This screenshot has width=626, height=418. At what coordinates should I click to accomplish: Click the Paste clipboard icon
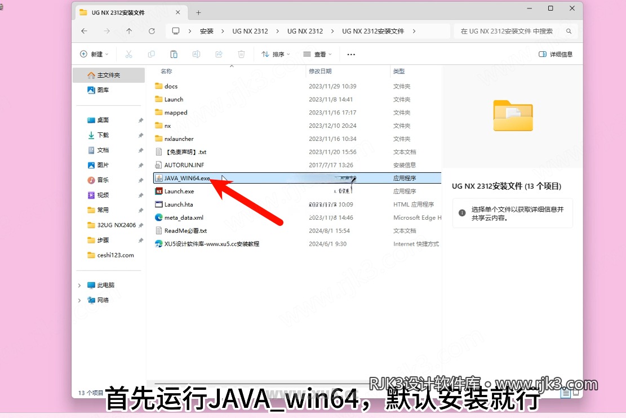pyautogui.click(x=174, y=54)
